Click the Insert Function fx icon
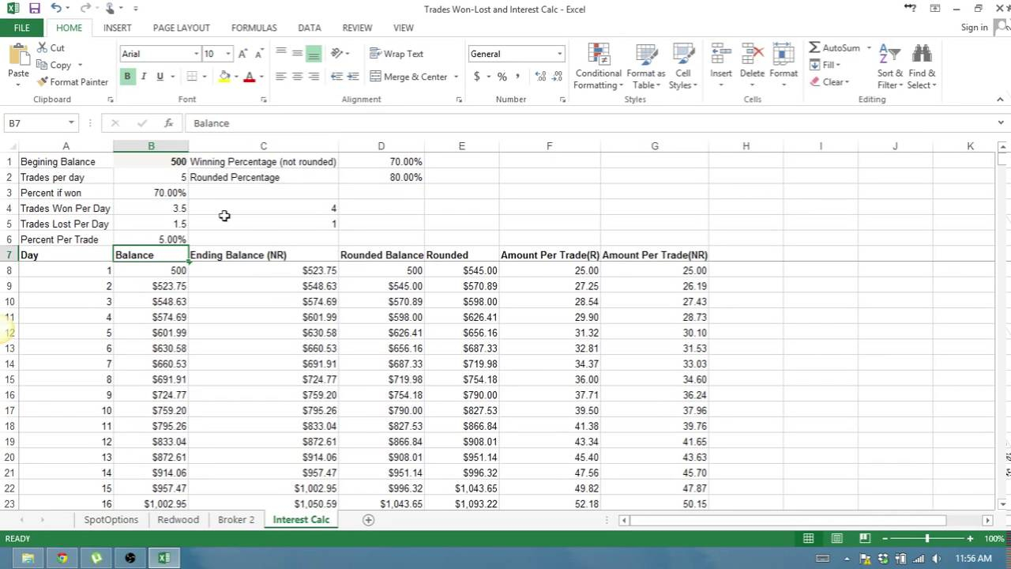 click(x=168, y=123)
